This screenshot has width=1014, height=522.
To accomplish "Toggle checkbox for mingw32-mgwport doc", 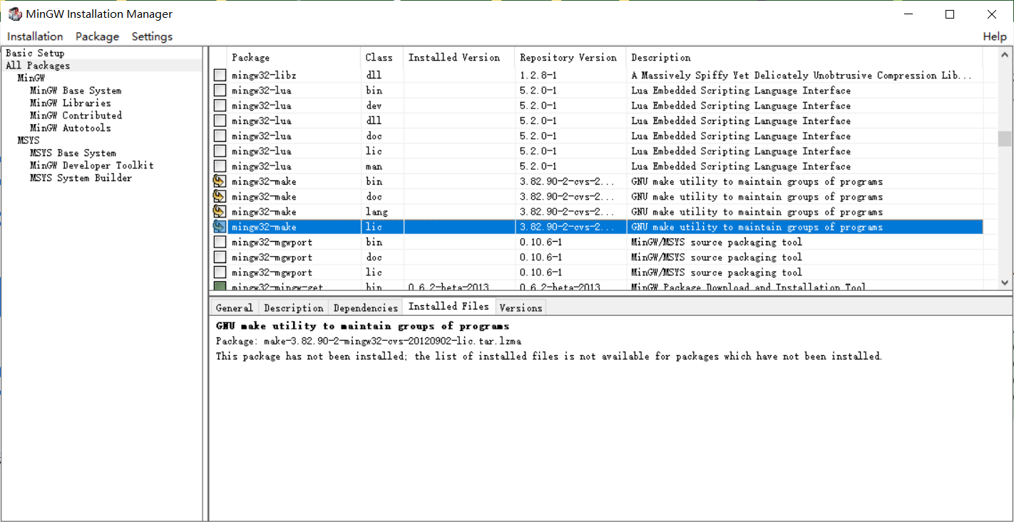I will [220, 257].
